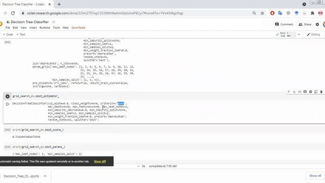Open the File menu
325x183 pixels.
click(8, 27)
